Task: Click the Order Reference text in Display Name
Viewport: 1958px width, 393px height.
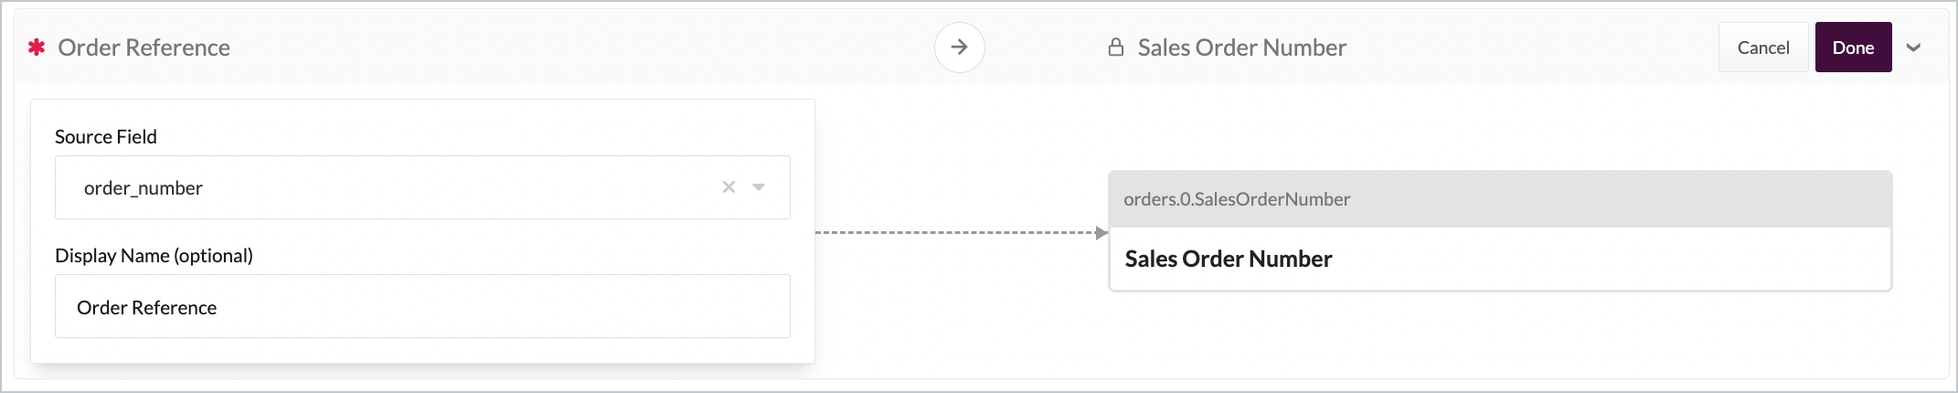Action: point(146,308)
